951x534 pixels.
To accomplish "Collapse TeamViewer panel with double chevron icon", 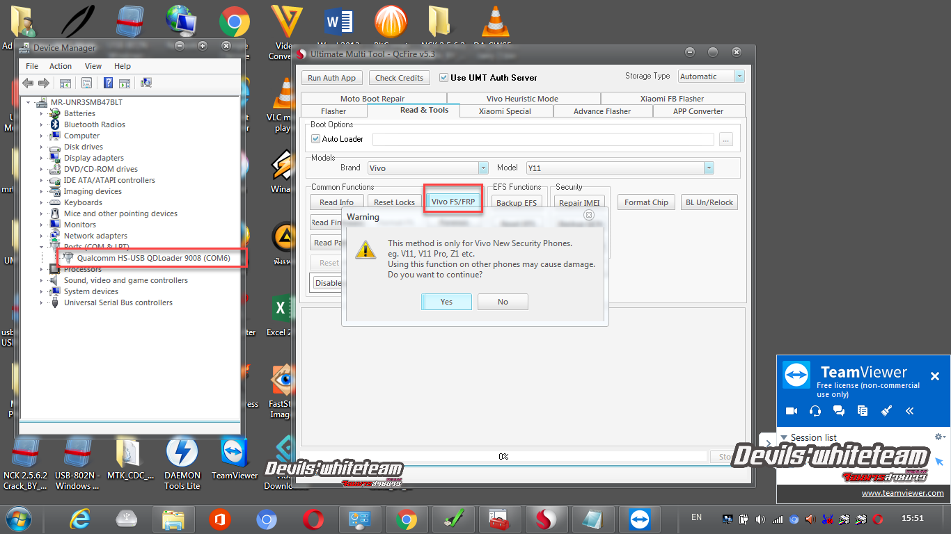I will [x=910, y=411].
